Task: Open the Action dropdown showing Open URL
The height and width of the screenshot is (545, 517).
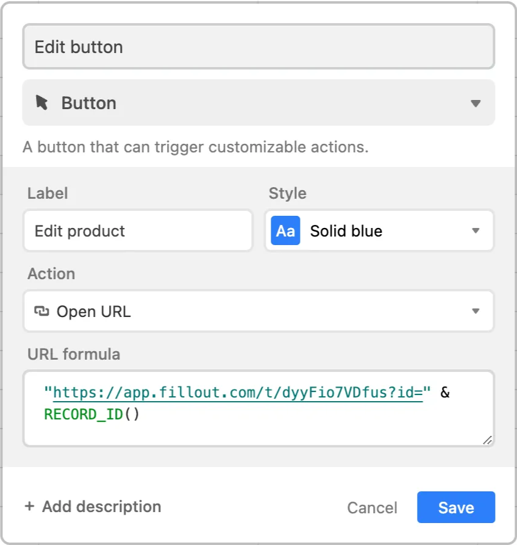Action: 258,311
